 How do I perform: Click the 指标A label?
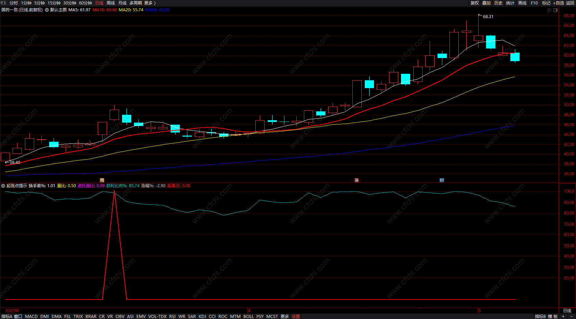pyautogui.click(x=7, y=316)
